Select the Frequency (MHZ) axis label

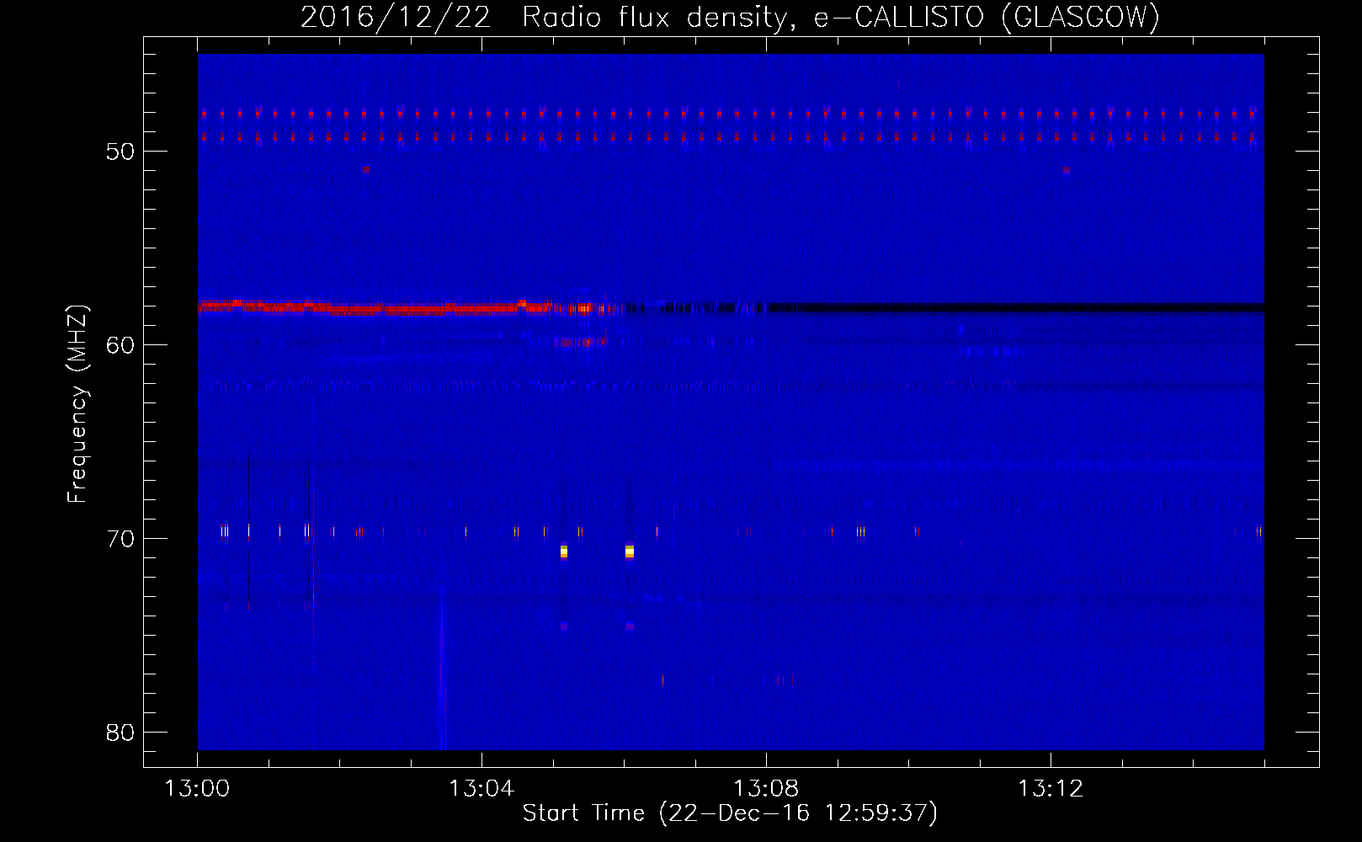click(77, 403)
